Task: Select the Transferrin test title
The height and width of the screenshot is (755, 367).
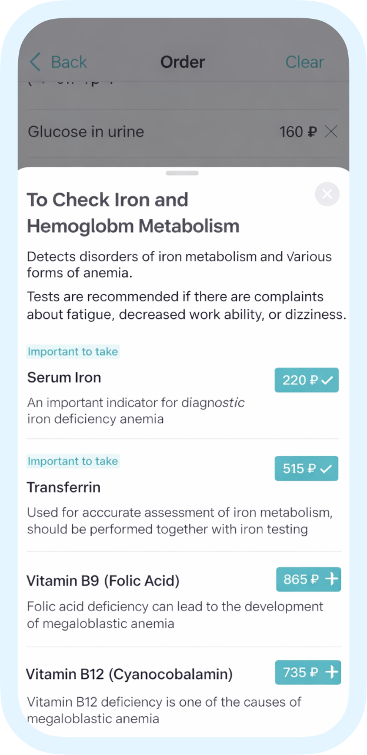Action: pos(64,487)
